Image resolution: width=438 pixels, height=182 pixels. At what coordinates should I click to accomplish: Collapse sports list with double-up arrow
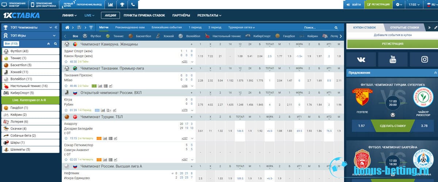point(49,44)
